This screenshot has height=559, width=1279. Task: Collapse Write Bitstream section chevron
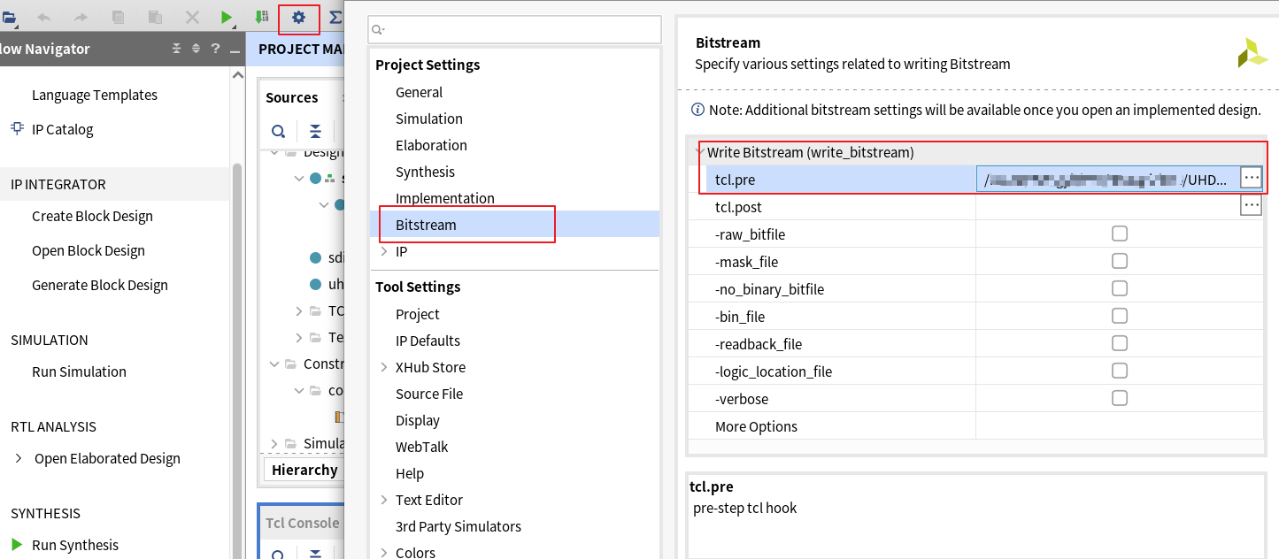tap(700, 151)
